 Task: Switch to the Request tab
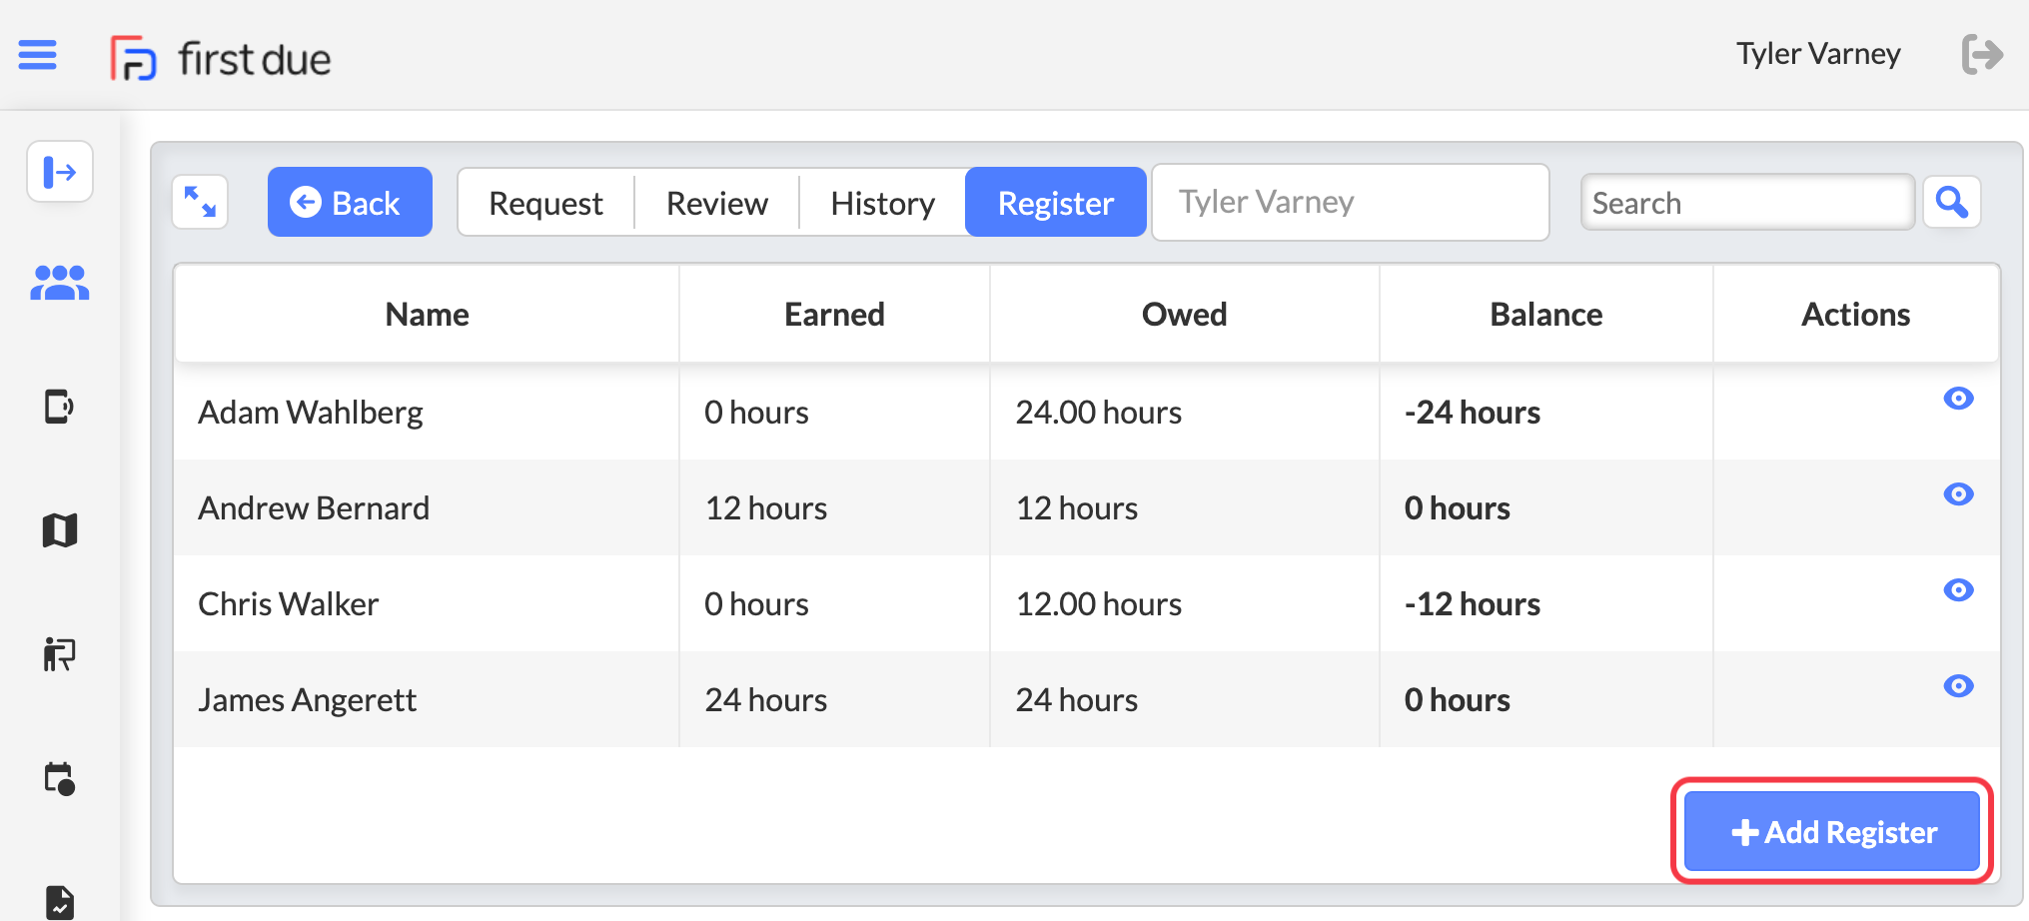coord(545,203)
